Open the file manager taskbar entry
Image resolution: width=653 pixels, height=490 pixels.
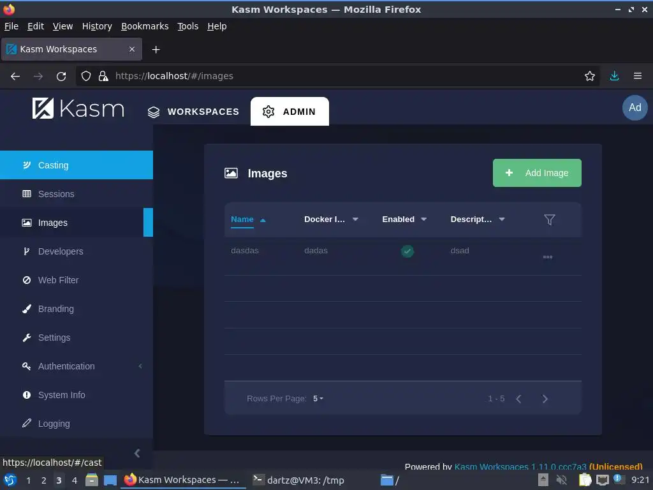(x=390, y=480)
